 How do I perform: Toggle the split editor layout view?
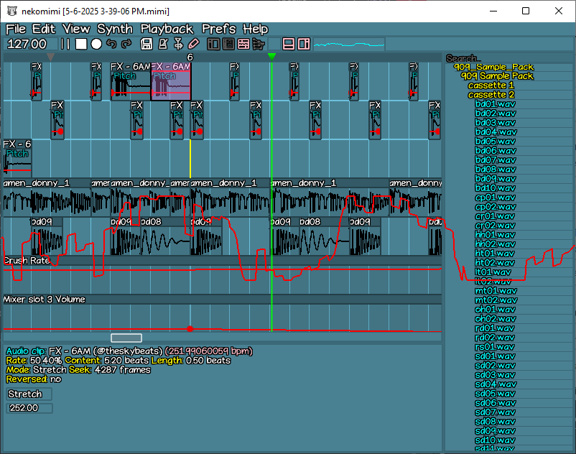point(287,44)
